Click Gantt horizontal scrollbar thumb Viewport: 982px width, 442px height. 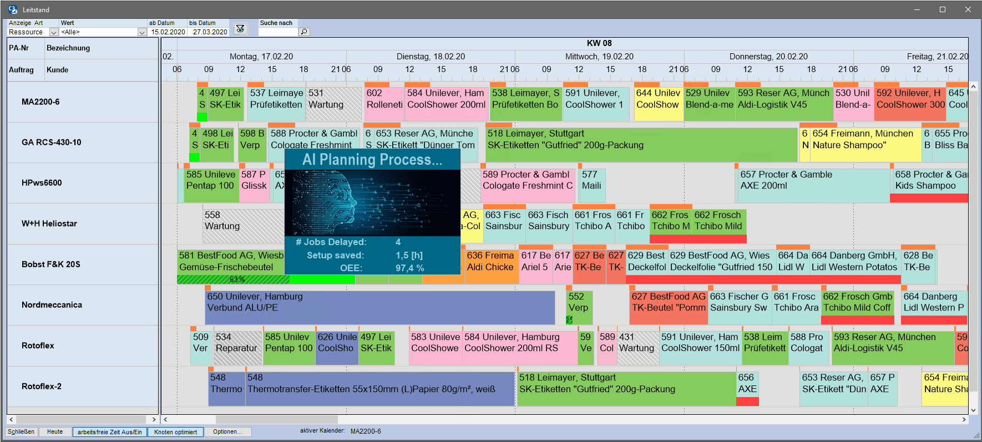point(276,420)
